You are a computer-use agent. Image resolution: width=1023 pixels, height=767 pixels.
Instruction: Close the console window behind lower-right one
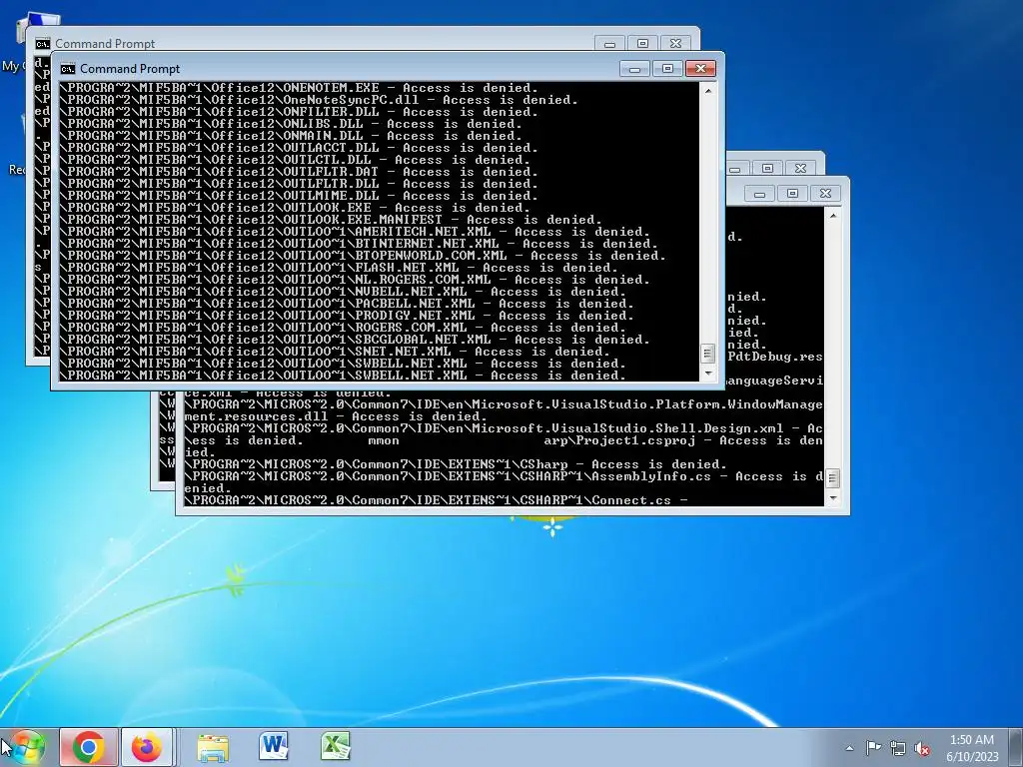click(800, 168)
